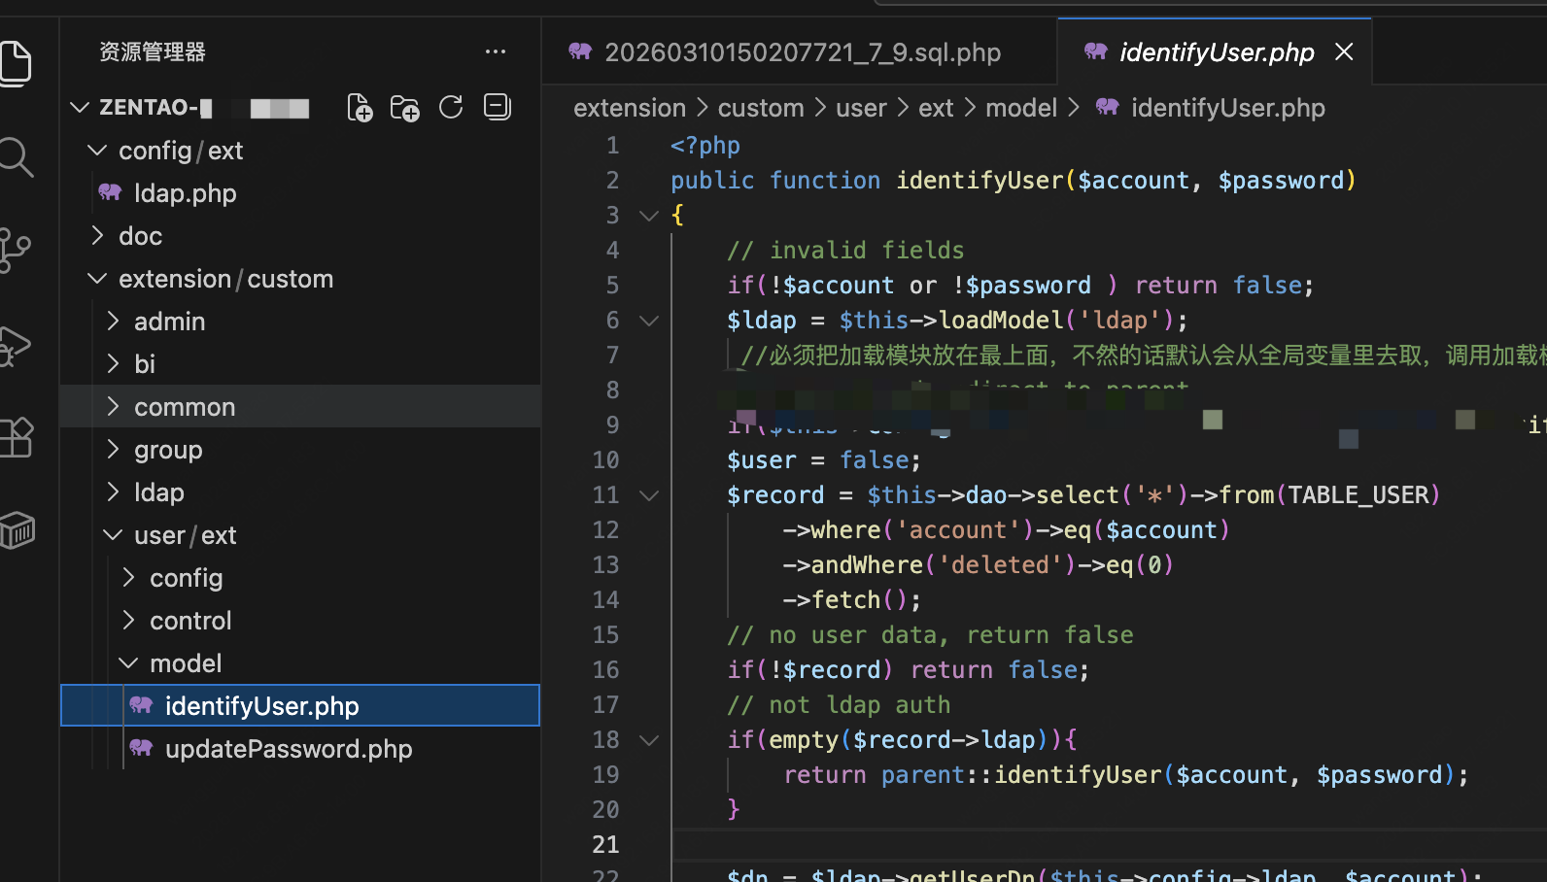Close the identifyUser.php tab
Viewport: 1547px width, 882px height.
coord(1344,52)
